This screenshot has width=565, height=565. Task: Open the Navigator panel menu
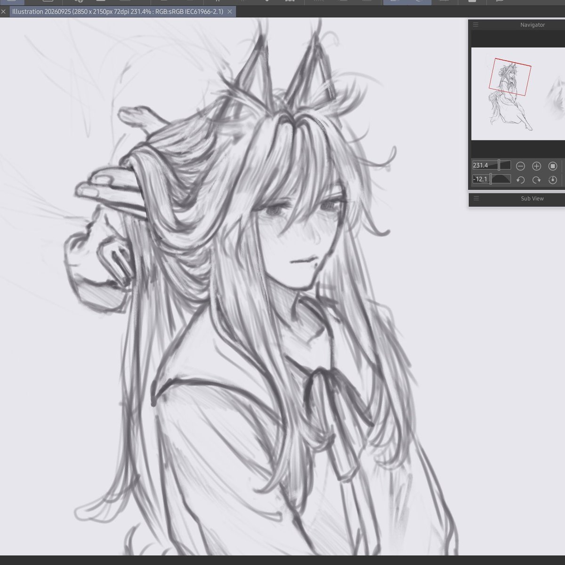click(x=476, y=25)
